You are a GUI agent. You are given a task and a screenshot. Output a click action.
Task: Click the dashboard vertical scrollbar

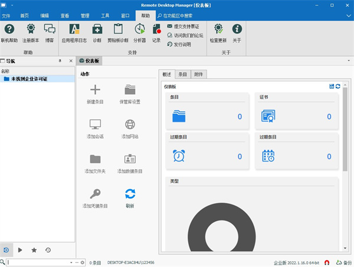345,130
